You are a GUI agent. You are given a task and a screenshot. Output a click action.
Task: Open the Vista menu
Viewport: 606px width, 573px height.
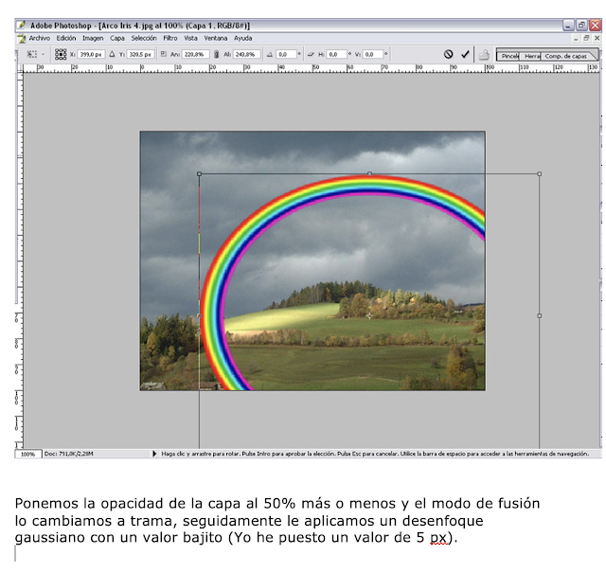(190, 38)
